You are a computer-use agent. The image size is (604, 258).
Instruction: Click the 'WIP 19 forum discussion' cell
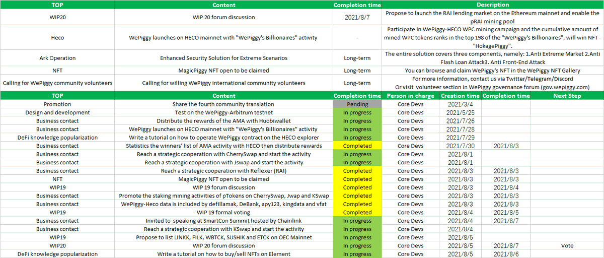coord(224,187)
